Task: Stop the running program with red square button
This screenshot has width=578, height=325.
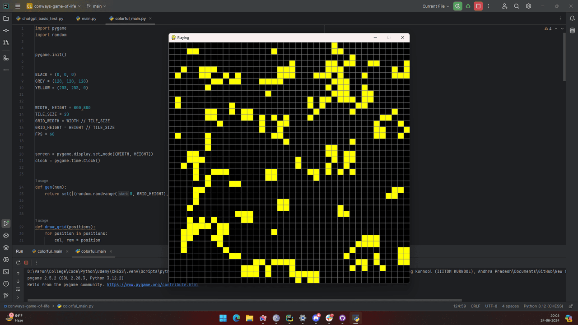Action: pos(478,6)
